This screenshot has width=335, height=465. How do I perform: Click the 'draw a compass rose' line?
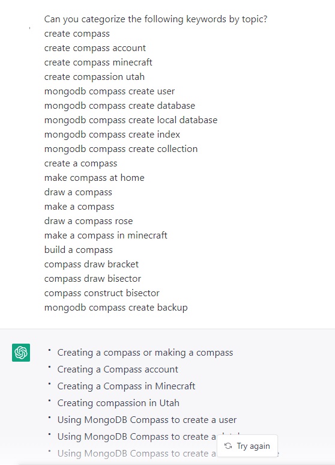coord(88,221)
